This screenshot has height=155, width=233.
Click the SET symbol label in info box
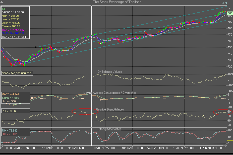coord(4,9)
